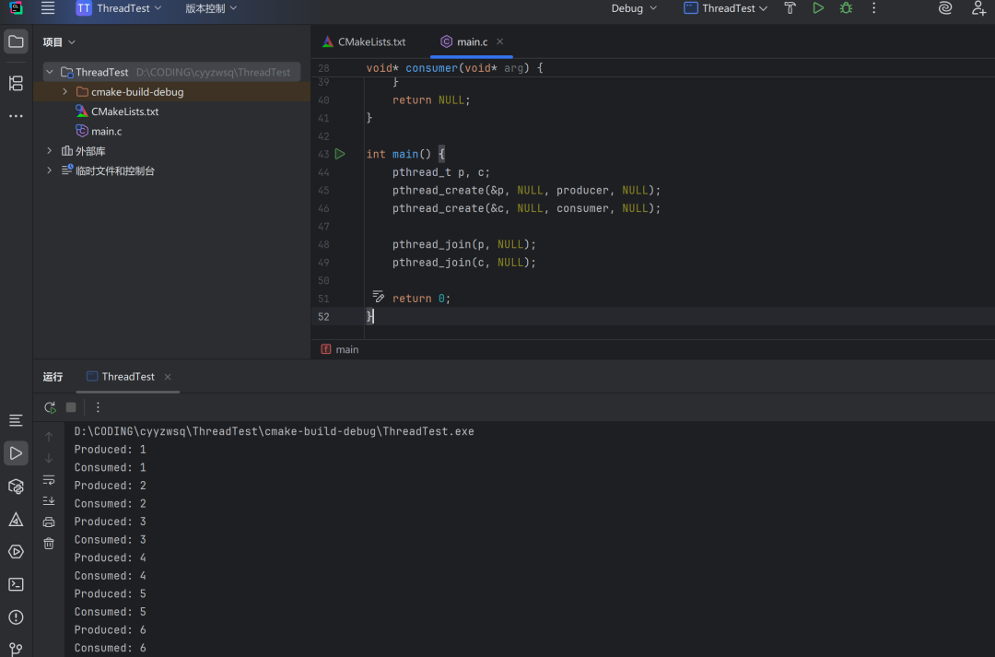Image resolution: width=995 pixels, height=657 pixels.
Task: Click the run gutter icon beside main()
Action: pyautogui.click(x=340, y=154)
